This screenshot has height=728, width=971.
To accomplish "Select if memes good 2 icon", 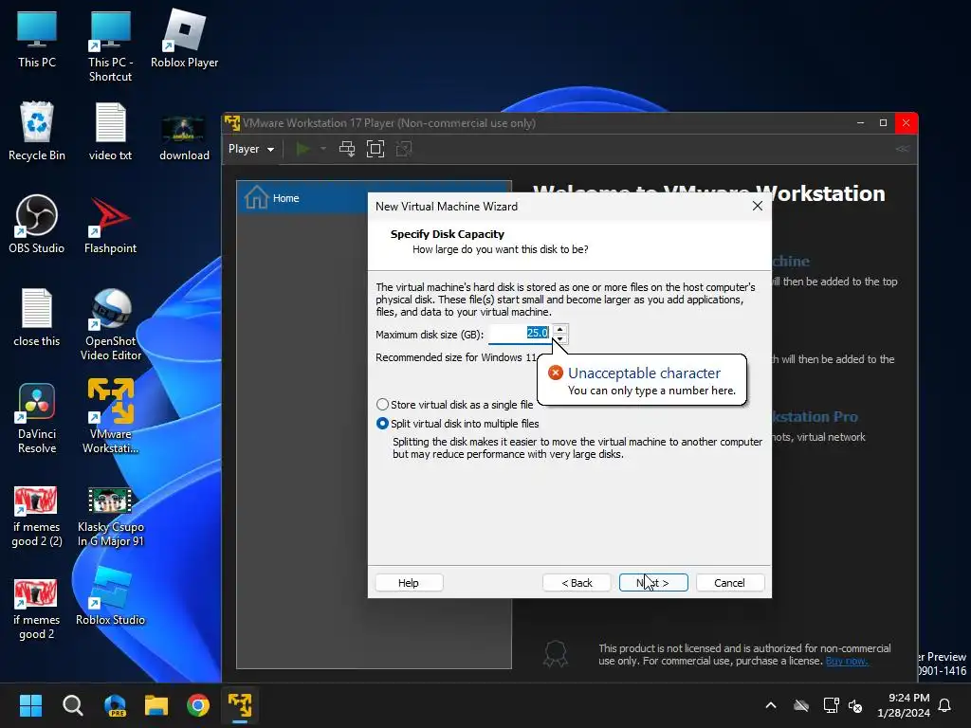I will coord(37,610).
